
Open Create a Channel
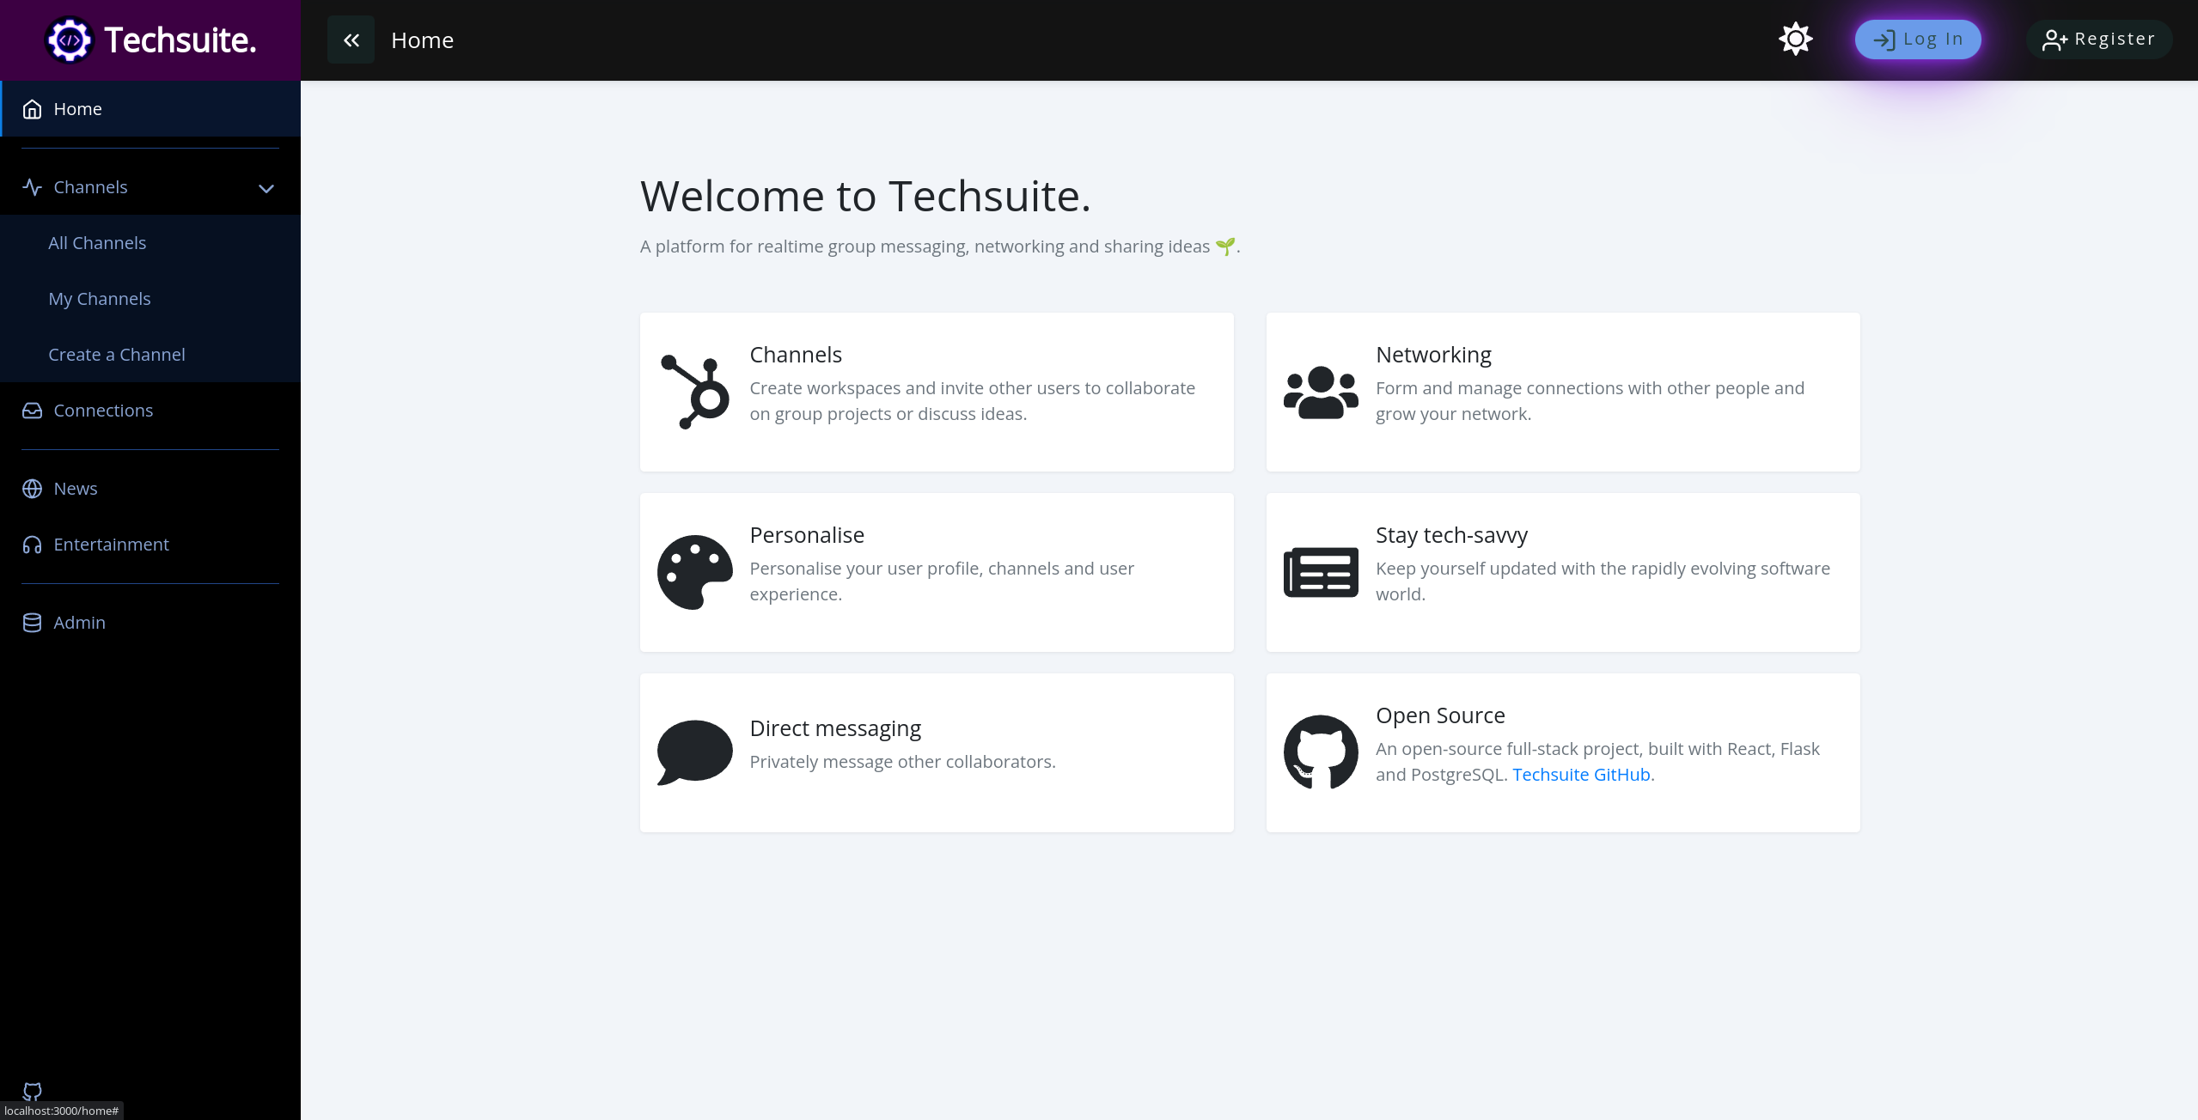point(116,354)
